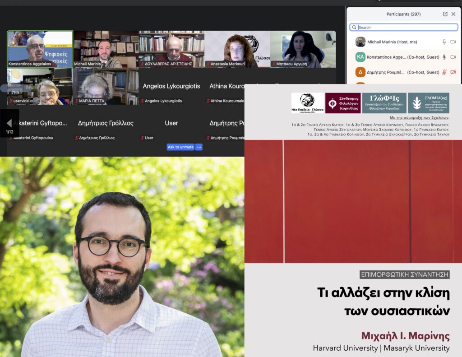Image resolution: width=462 pixels, height=357 pixels.
Task: Click the green KA avatar in participant list
Action: click(360, 57)
